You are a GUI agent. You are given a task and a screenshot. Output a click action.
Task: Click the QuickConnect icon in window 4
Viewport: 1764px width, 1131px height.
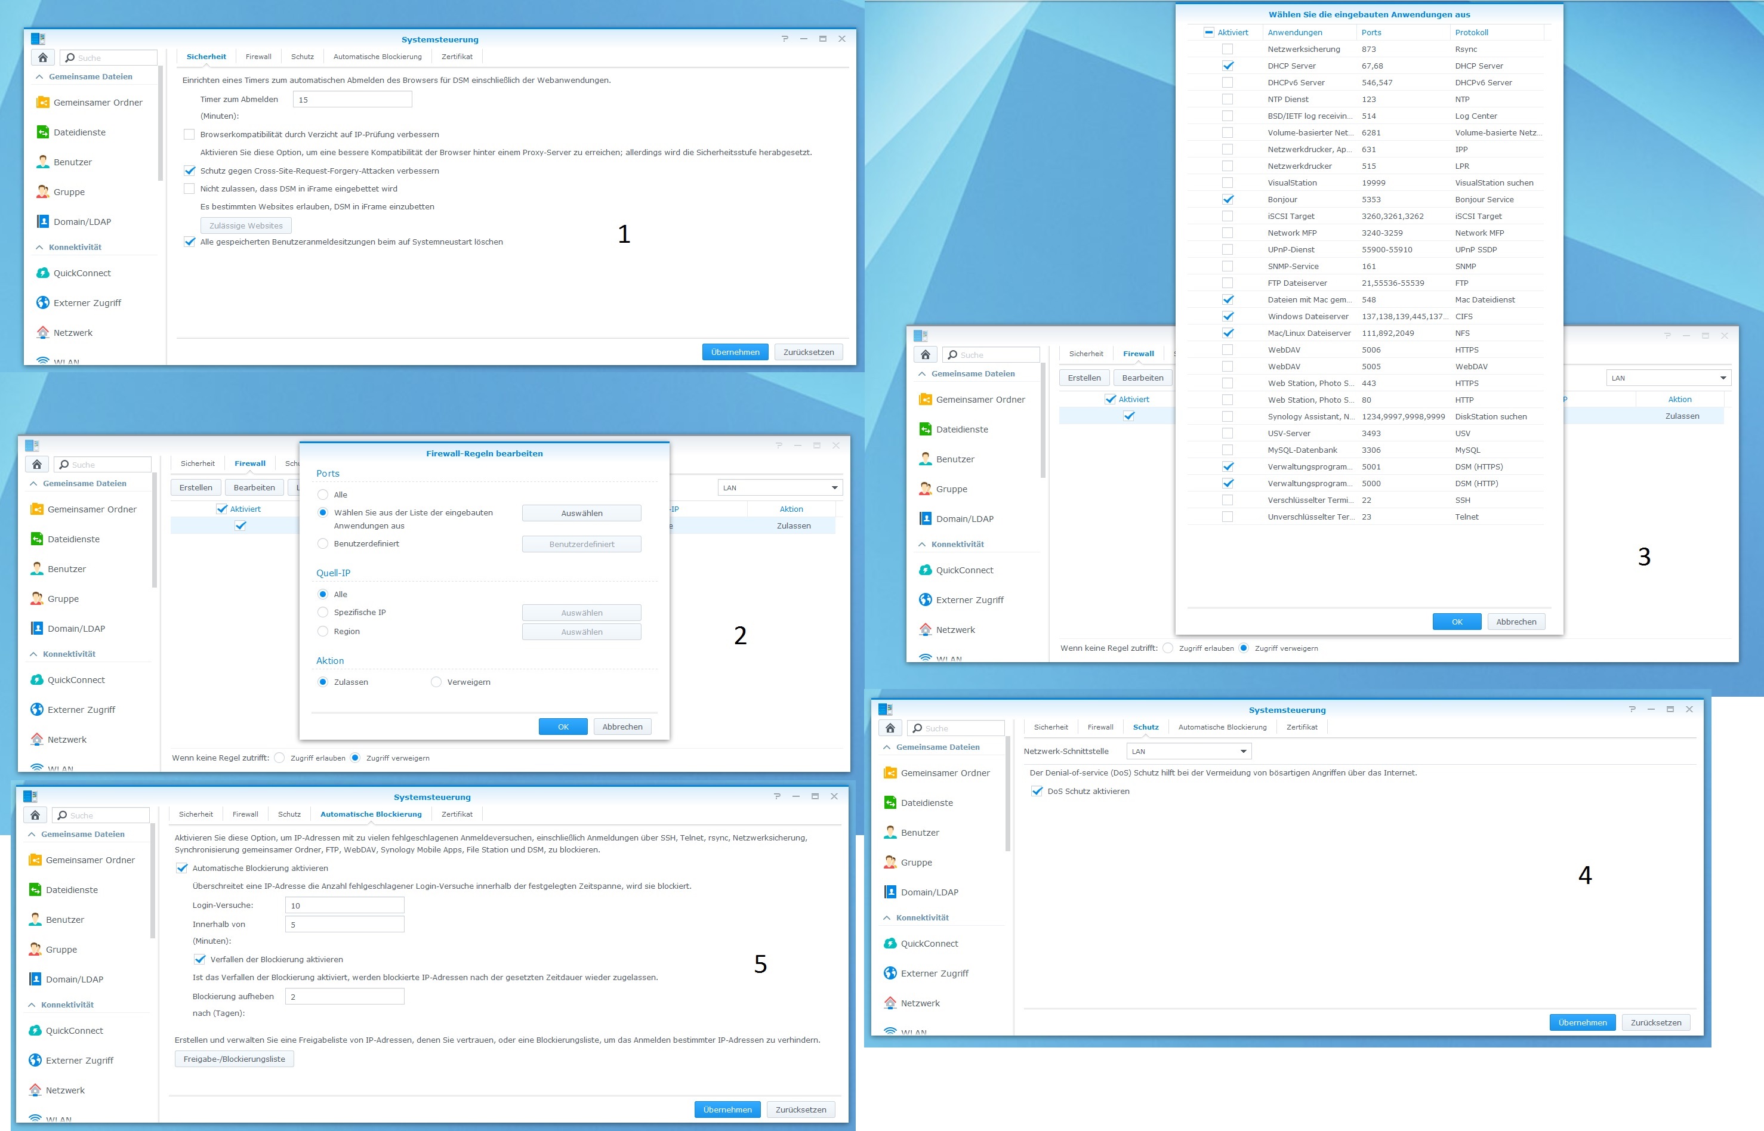coord(890,944)
